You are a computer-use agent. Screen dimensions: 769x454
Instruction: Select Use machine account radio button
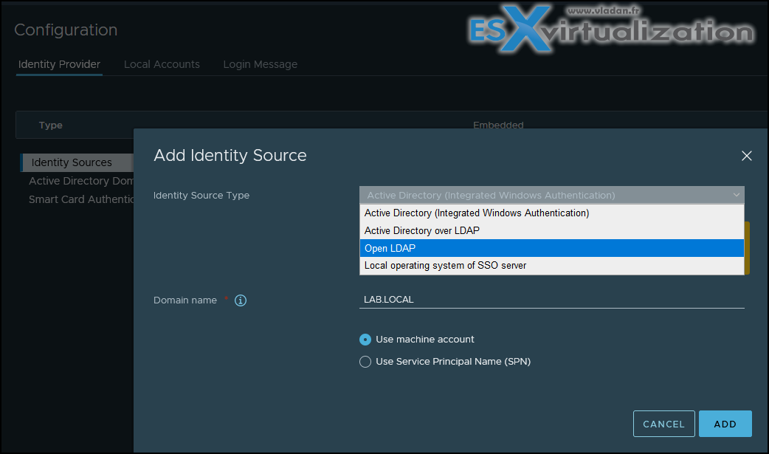click(x=365, y=340)
